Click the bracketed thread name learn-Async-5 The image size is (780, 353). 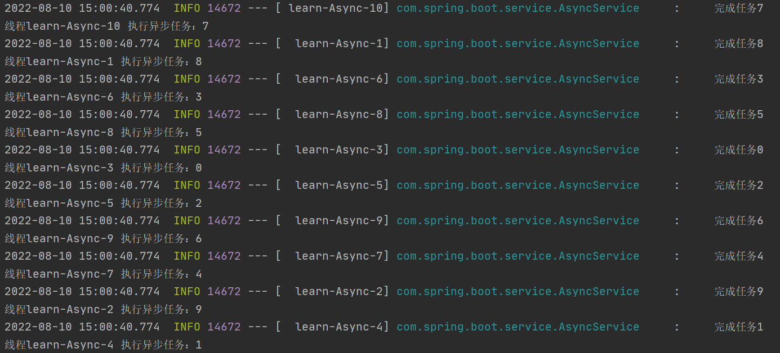(x=338, y=185)
